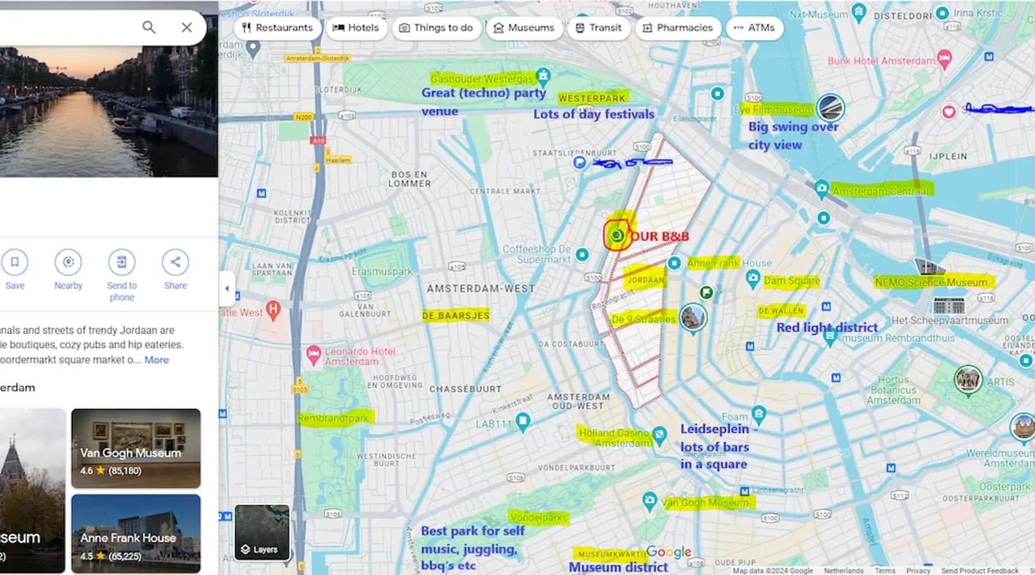This screenshot has width=1035, height=575.
Task: Open Van Gogh Museum photo card
Action: click(x=136, y=448)
